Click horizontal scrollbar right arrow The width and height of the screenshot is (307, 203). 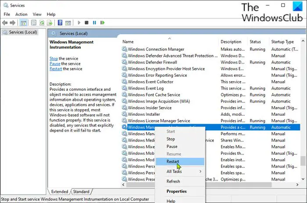point(297,185)
